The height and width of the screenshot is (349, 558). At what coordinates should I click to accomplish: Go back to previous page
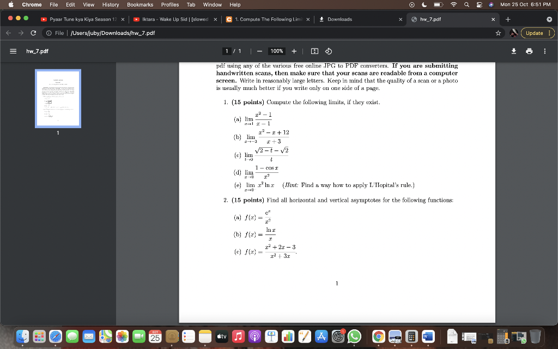point(9,33)
